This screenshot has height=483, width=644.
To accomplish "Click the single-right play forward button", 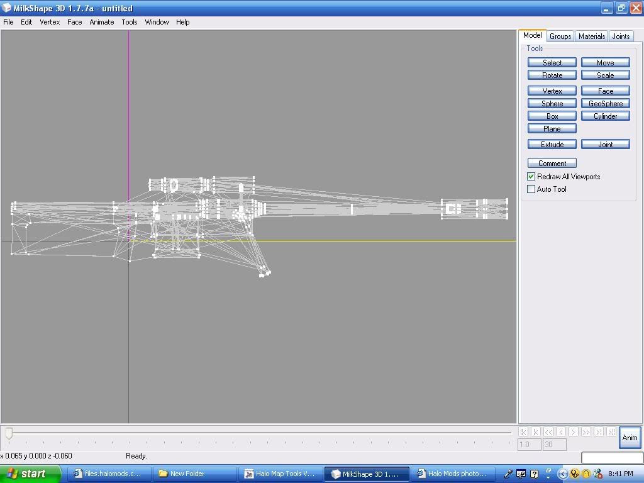I will [574, 431].
